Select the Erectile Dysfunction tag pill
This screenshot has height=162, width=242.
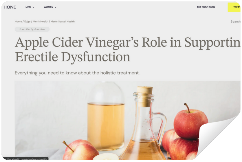(32, 29)
